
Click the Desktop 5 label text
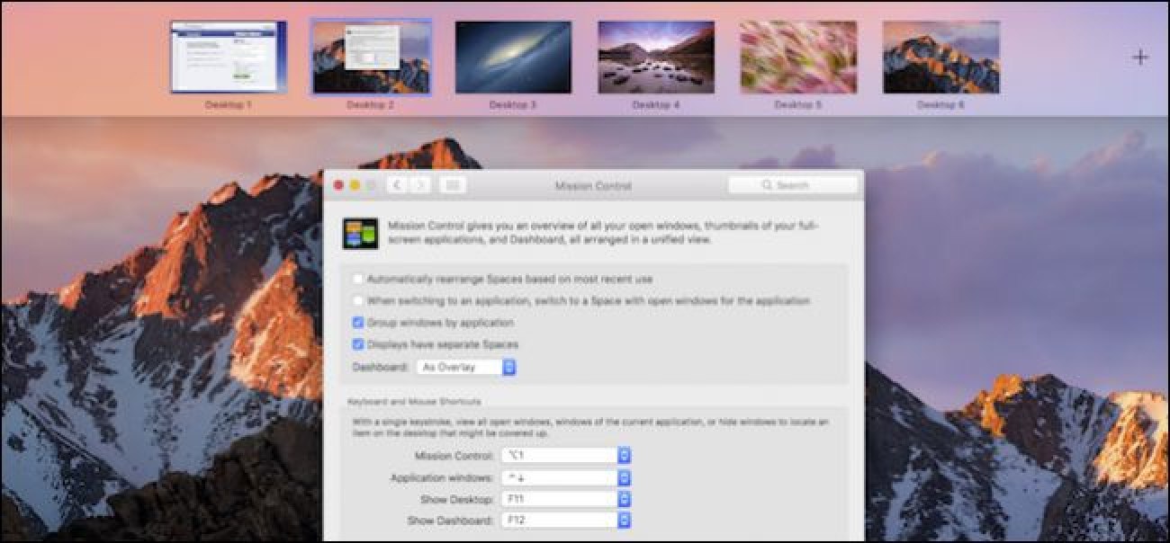[x=798, y=105]
